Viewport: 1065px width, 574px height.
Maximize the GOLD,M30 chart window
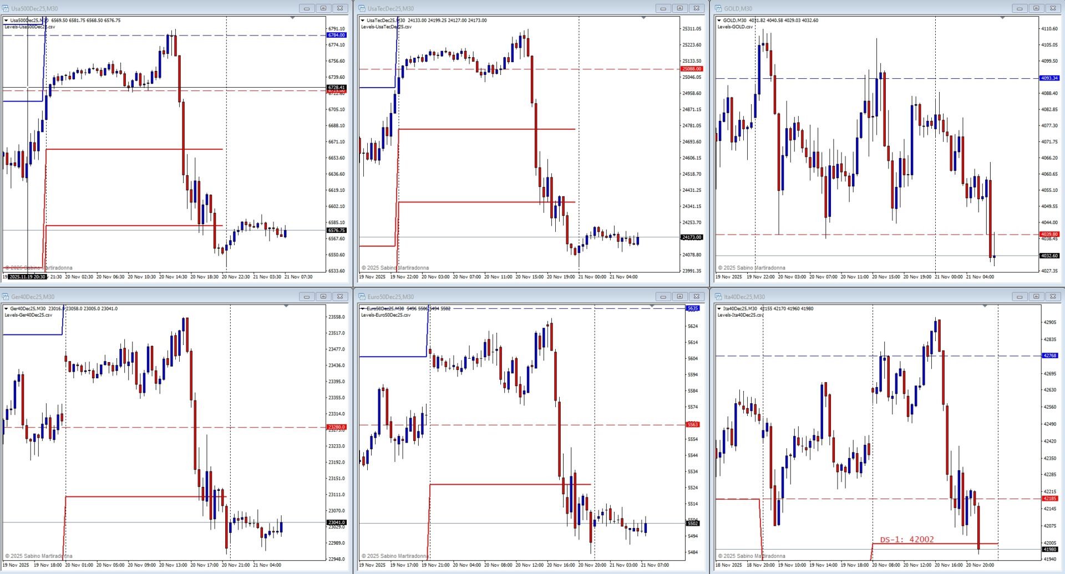coord(1036,8)
